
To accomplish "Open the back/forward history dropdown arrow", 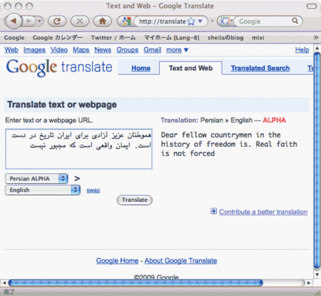I will coord(39,21).
